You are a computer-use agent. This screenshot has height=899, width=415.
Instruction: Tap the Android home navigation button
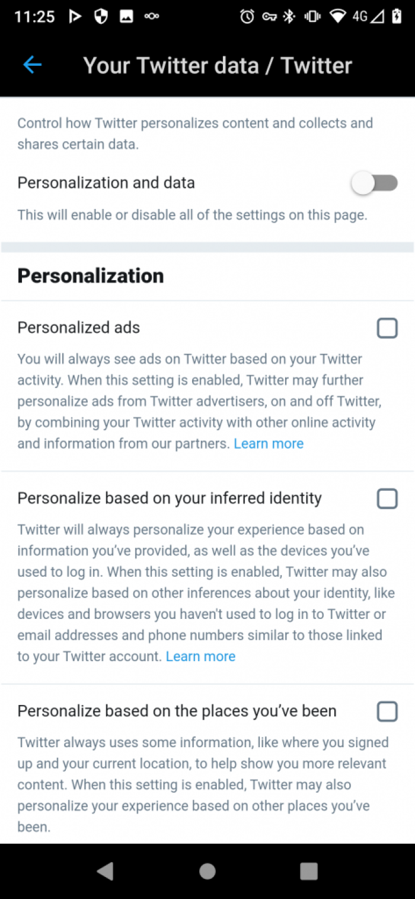[x=207, y=871]
